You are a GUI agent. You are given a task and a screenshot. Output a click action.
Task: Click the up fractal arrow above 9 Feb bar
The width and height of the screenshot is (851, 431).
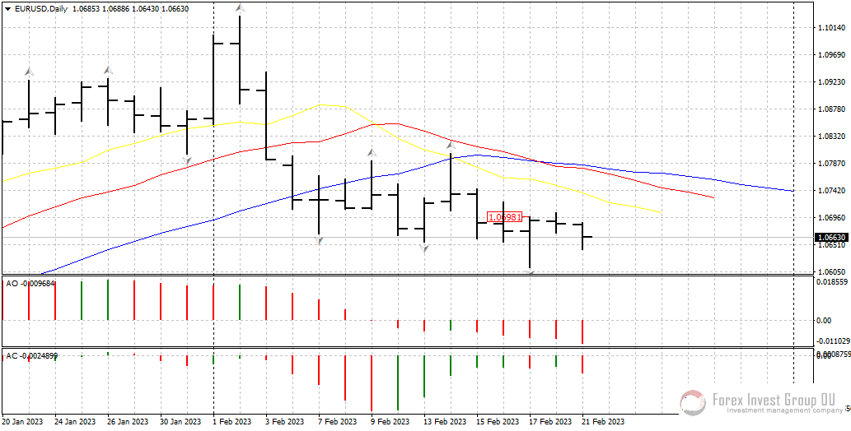pyautogui.click(x=372, y=153)
